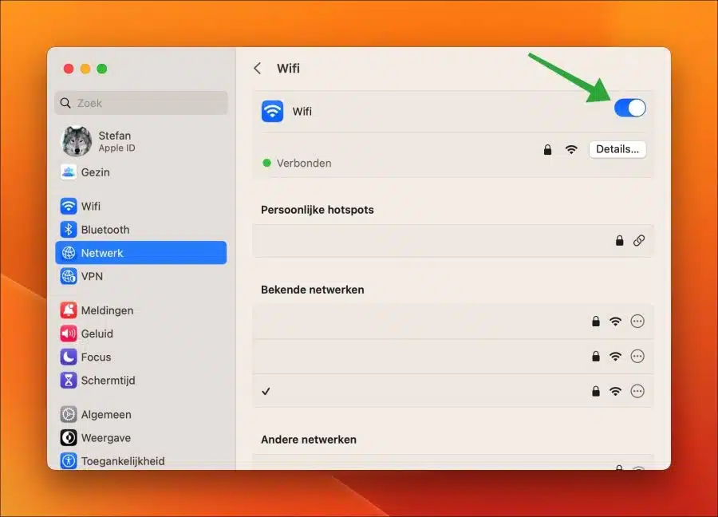Click into the Zoek search field
The image size is (718, 517).
coord(141,103)
